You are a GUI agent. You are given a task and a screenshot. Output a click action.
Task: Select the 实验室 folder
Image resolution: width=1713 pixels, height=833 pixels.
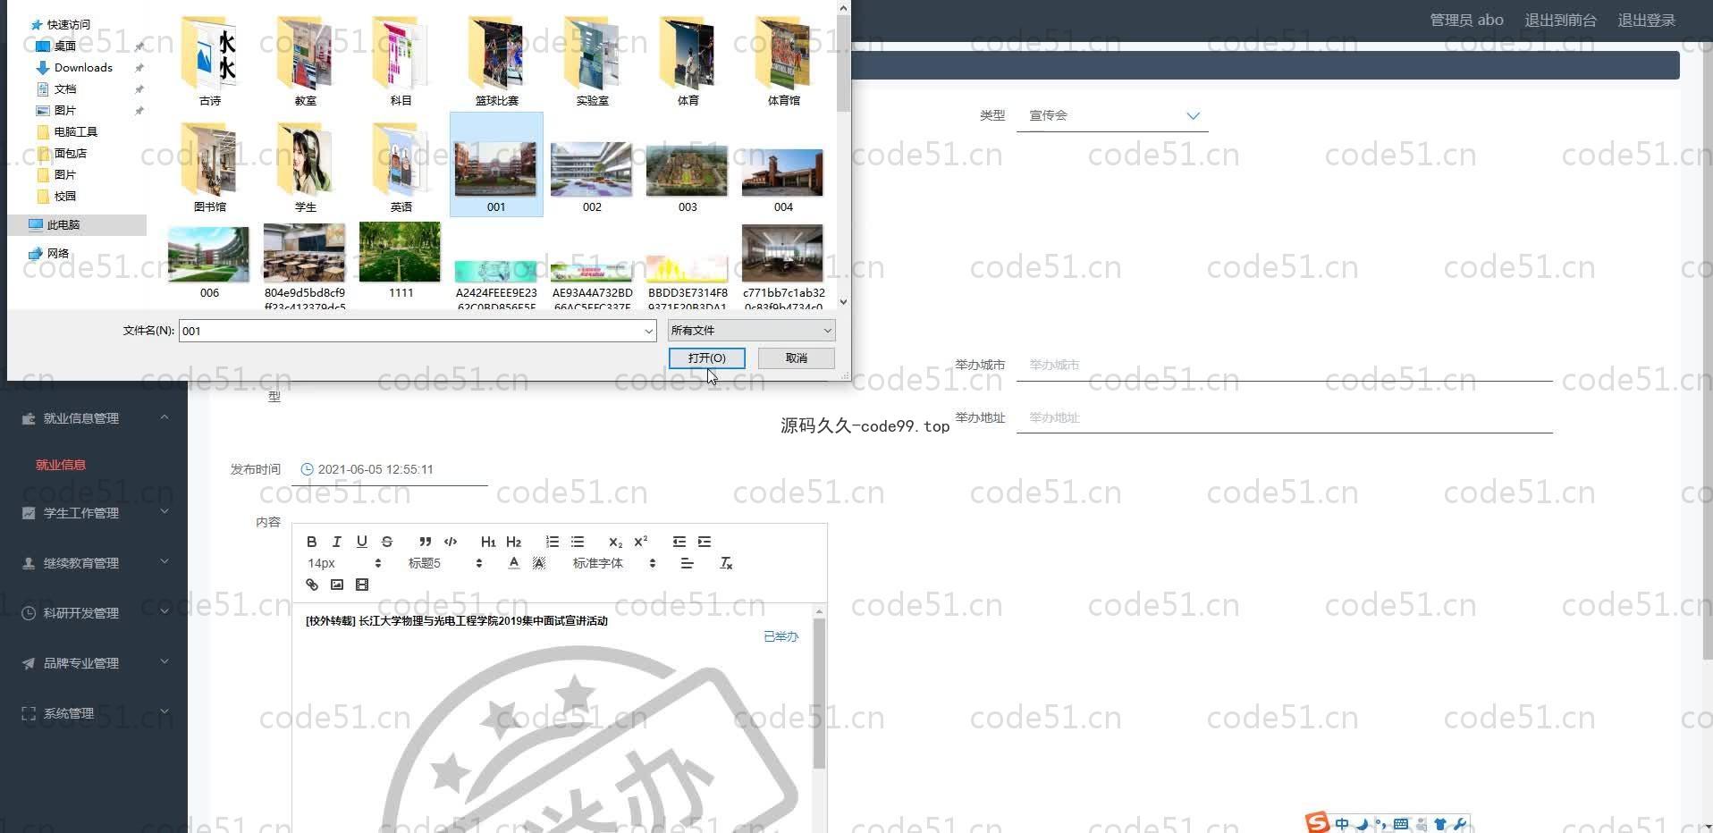(x=592, y=61)
